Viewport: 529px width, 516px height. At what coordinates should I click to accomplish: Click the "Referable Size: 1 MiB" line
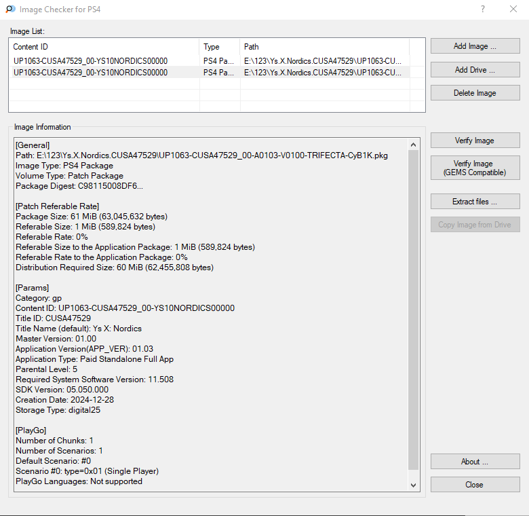[x=85, y=226]
